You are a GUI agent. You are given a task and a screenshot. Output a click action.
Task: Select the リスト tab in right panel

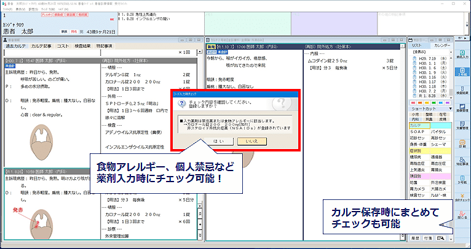click(x=416, y=46)
